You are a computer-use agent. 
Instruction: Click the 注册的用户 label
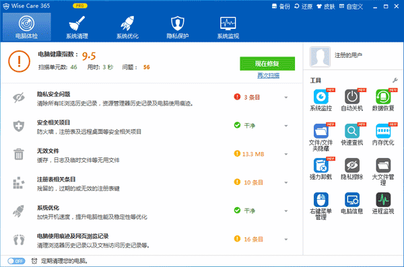pos(348,55)
